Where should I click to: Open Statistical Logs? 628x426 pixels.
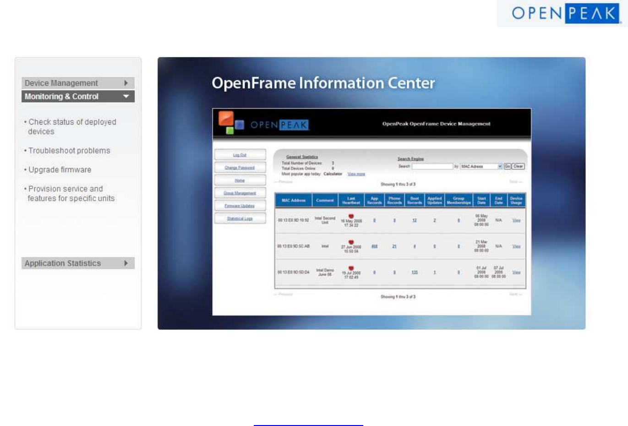(240, 218)
